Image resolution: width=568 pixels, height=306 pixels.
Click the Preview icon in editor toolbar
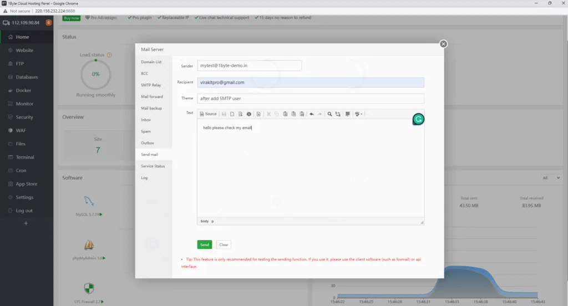tap(240, 114)
